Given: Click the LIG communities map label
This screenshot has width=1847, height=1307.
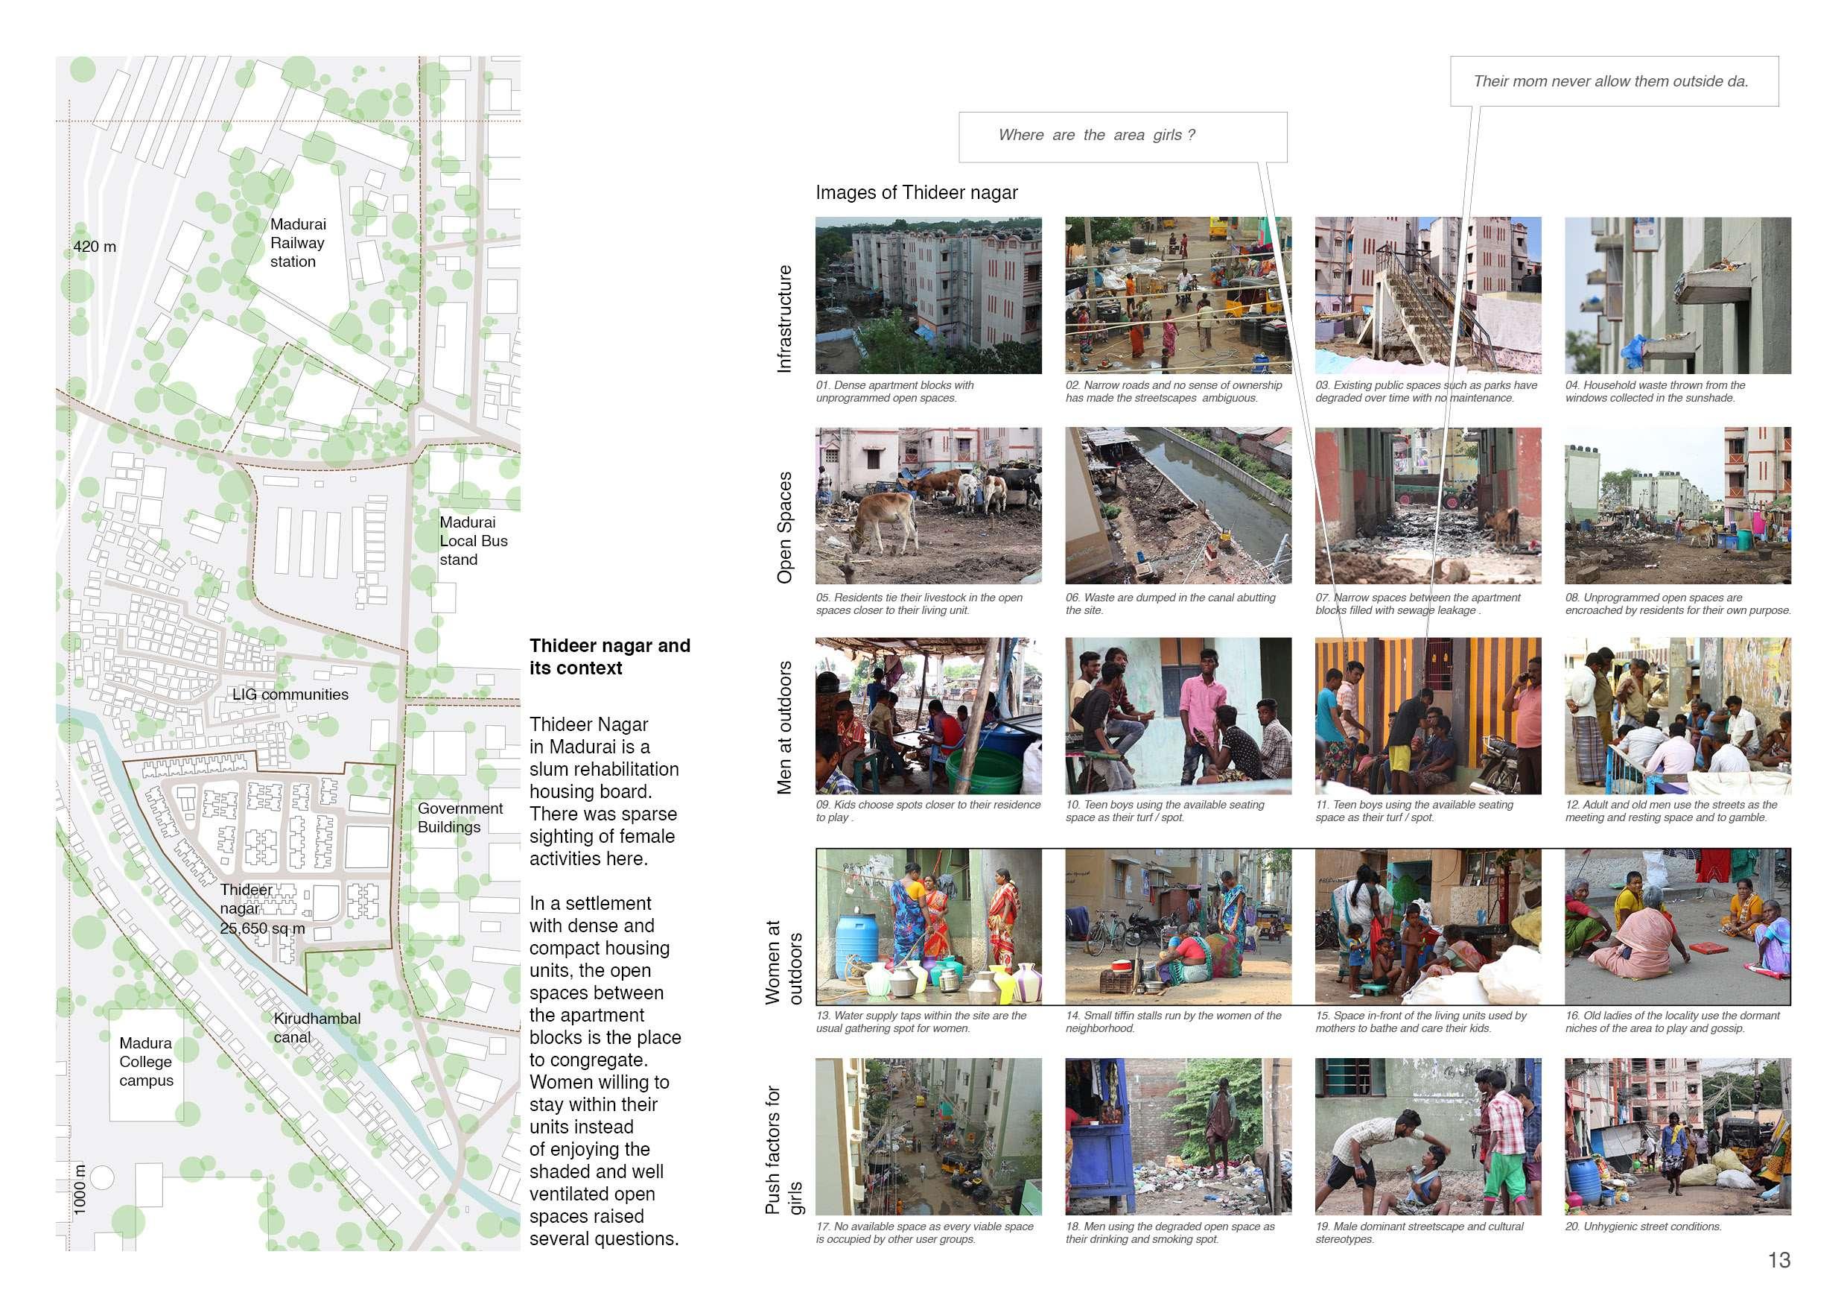Looking at the screenshot, I should click(290, 694).
